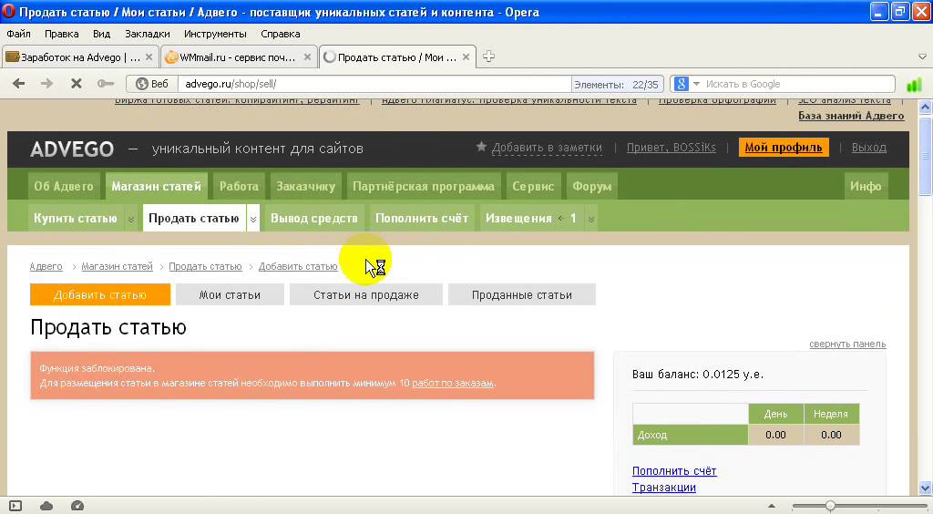Click the Веб badge in address bar
The width and height of the screenshot is (933, 514).
pos(152,84)
